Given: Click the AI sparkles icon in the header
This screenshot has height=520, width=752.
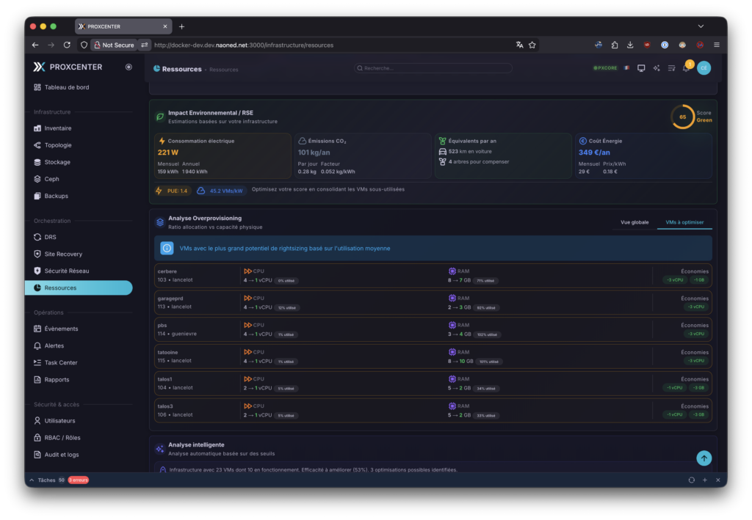Looking at the screenshot, I should click(657, 68).
